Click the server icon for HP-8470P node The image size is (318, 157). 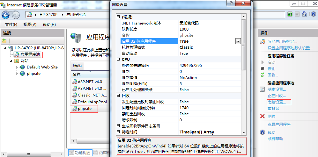point(10,48)
